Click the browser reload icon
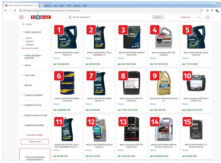 coord(15,11)
